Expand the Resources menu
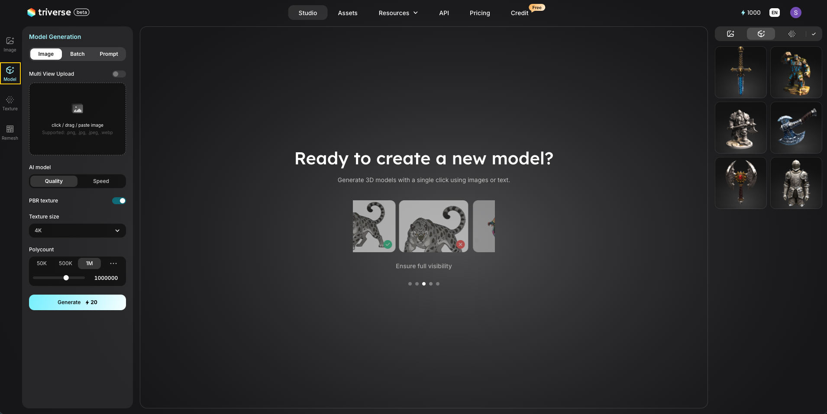This screenshot has width=827, height=414. pyautogui.click(x=397, y=13)
